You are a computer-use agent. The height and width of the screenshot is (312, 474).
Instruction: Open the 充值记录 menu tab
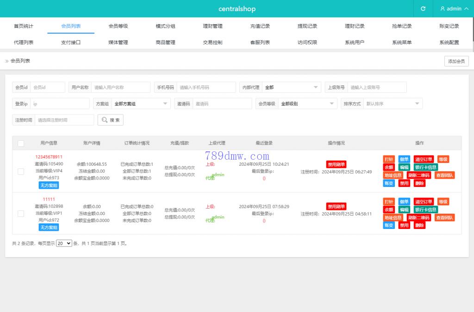(260, 26)
